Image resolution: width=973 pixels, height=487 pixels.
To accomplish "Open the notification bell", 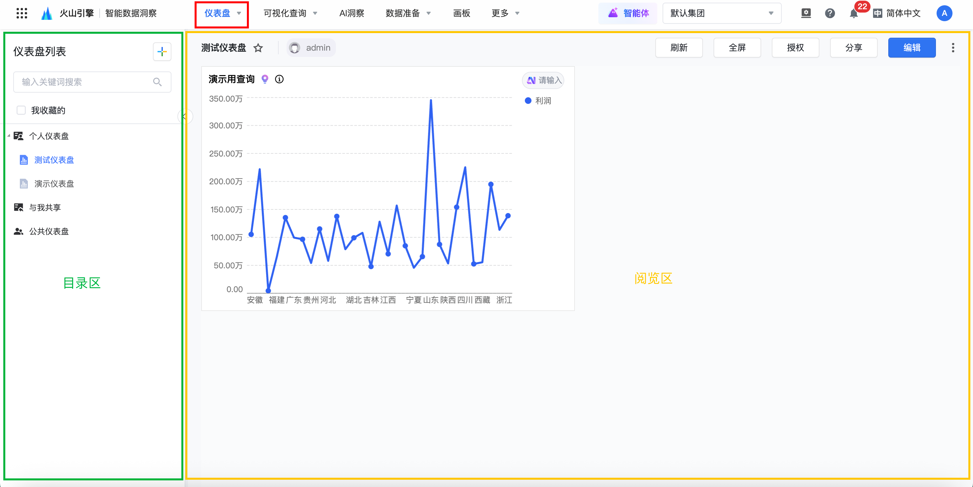I will [853, 14].
